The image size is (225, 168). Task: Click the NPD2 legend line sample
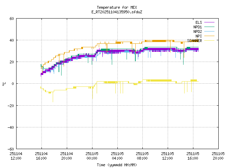click(x=209, y=31)
